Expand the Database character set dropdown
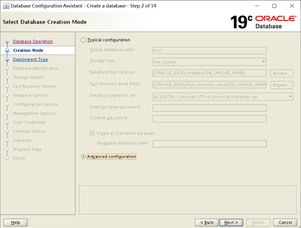 point(223,97)
